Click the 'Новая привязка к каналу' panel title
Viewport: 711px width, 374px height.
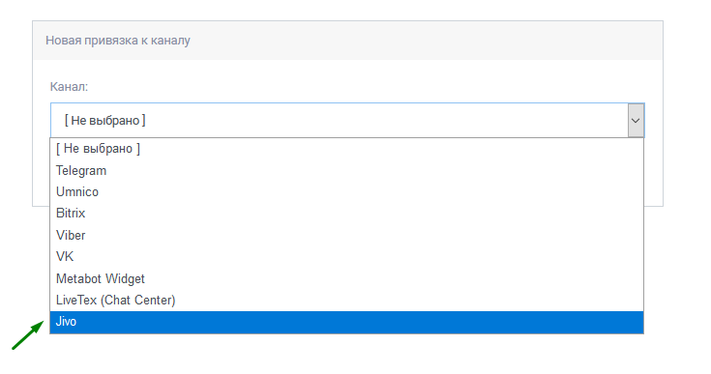click(x=118, y=41)
